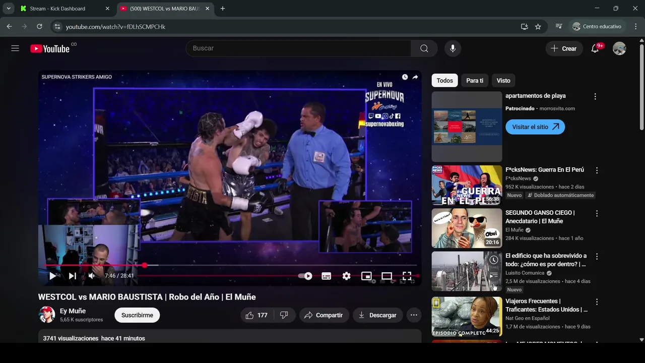Open the Chrome three-dot menu
The image size is (645, 363).
[635, 27]
